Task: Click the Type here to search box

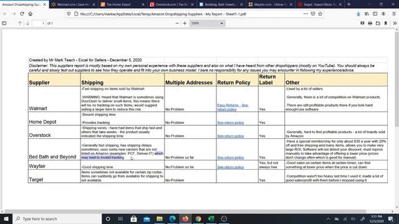Action: (57, 218)
